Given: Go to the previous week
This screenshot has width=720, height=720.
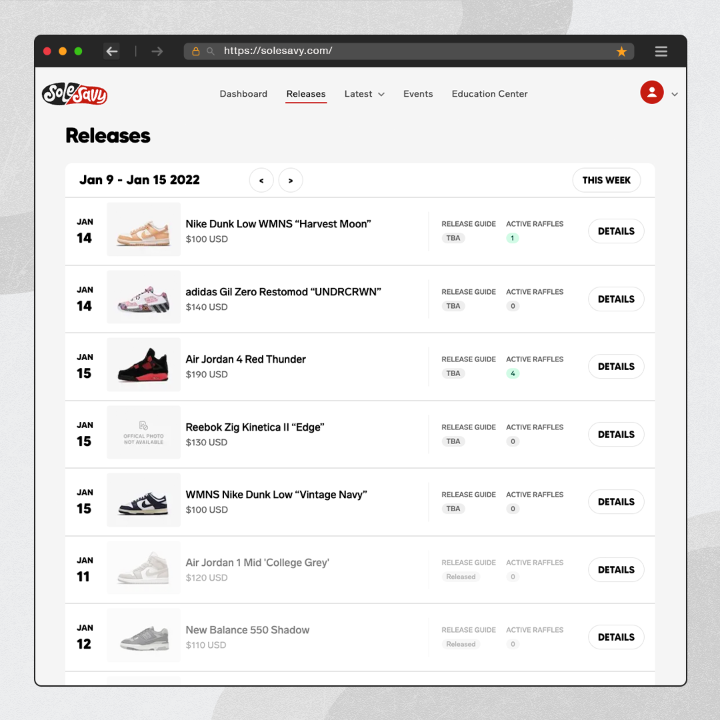Looking at the screenshot, I should click(261, 181).
